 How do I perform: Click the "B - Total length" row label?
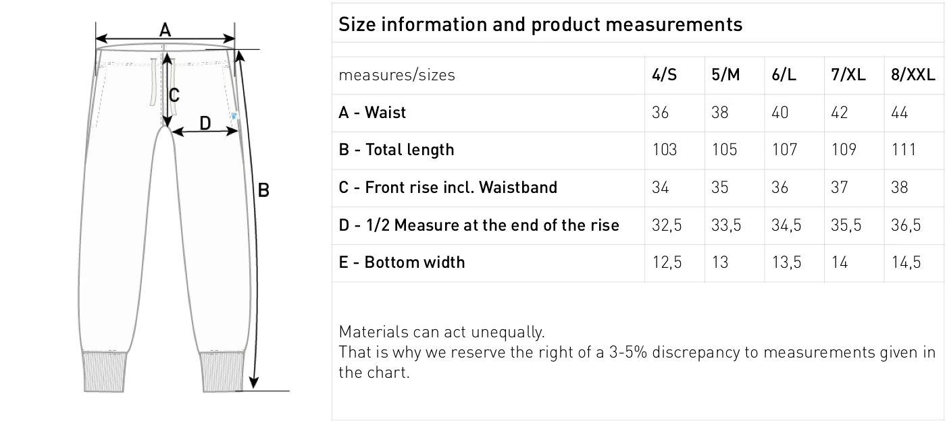396,150
